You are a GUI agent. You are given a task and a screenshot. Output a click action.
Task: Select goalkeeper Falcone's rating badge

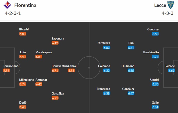click(172, 71)
